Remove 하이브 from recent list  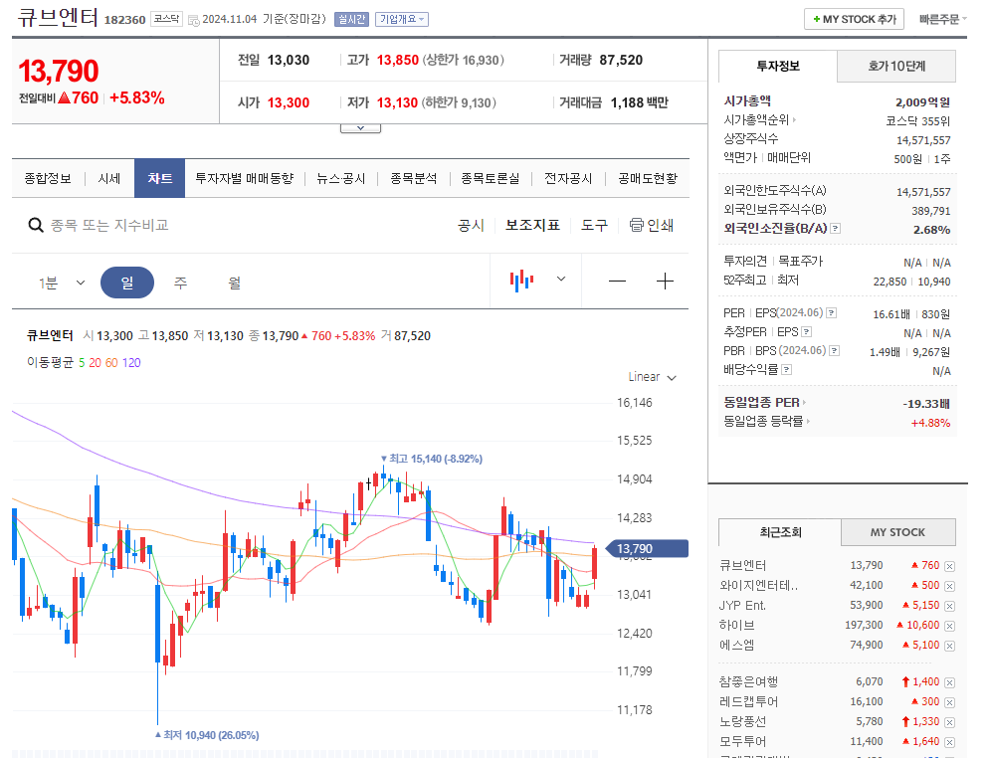[949, 626]
